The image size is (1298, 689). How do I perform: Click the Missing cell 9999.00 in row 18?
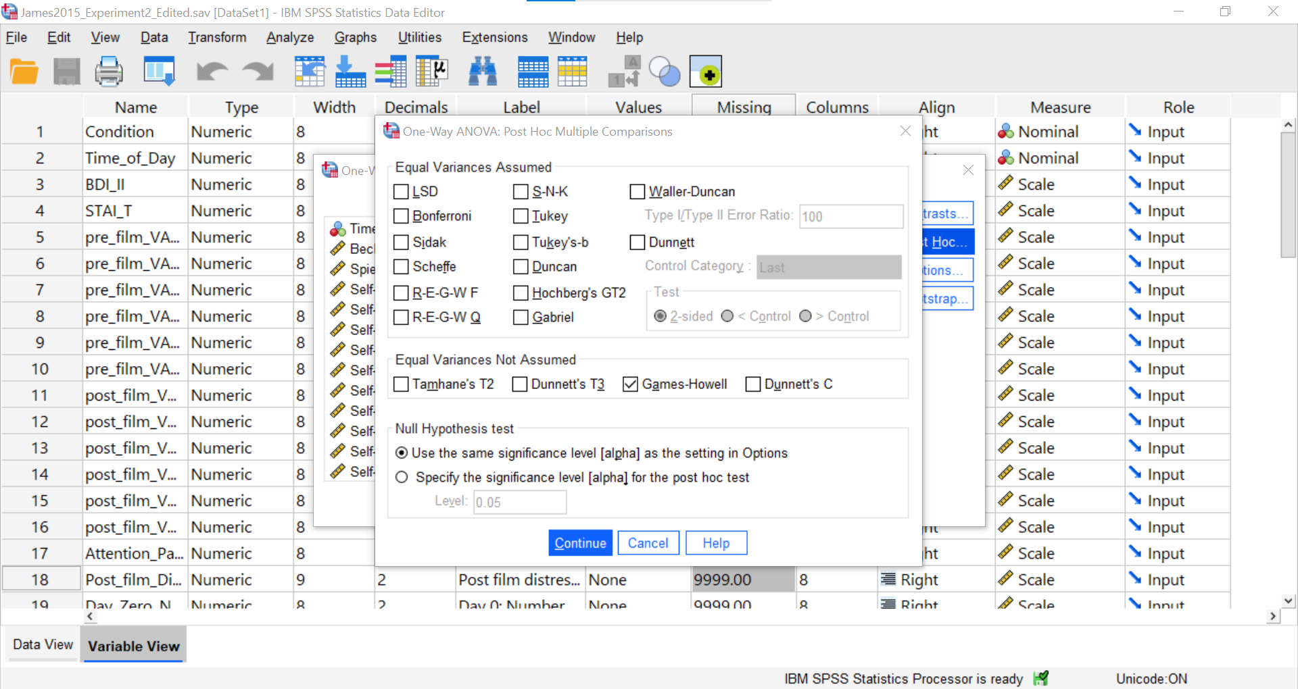click(x=744, y=580)
